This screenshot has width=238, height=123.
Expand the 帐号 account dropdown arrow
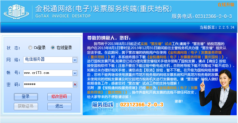pyautogui.click(x=75, y=73)
